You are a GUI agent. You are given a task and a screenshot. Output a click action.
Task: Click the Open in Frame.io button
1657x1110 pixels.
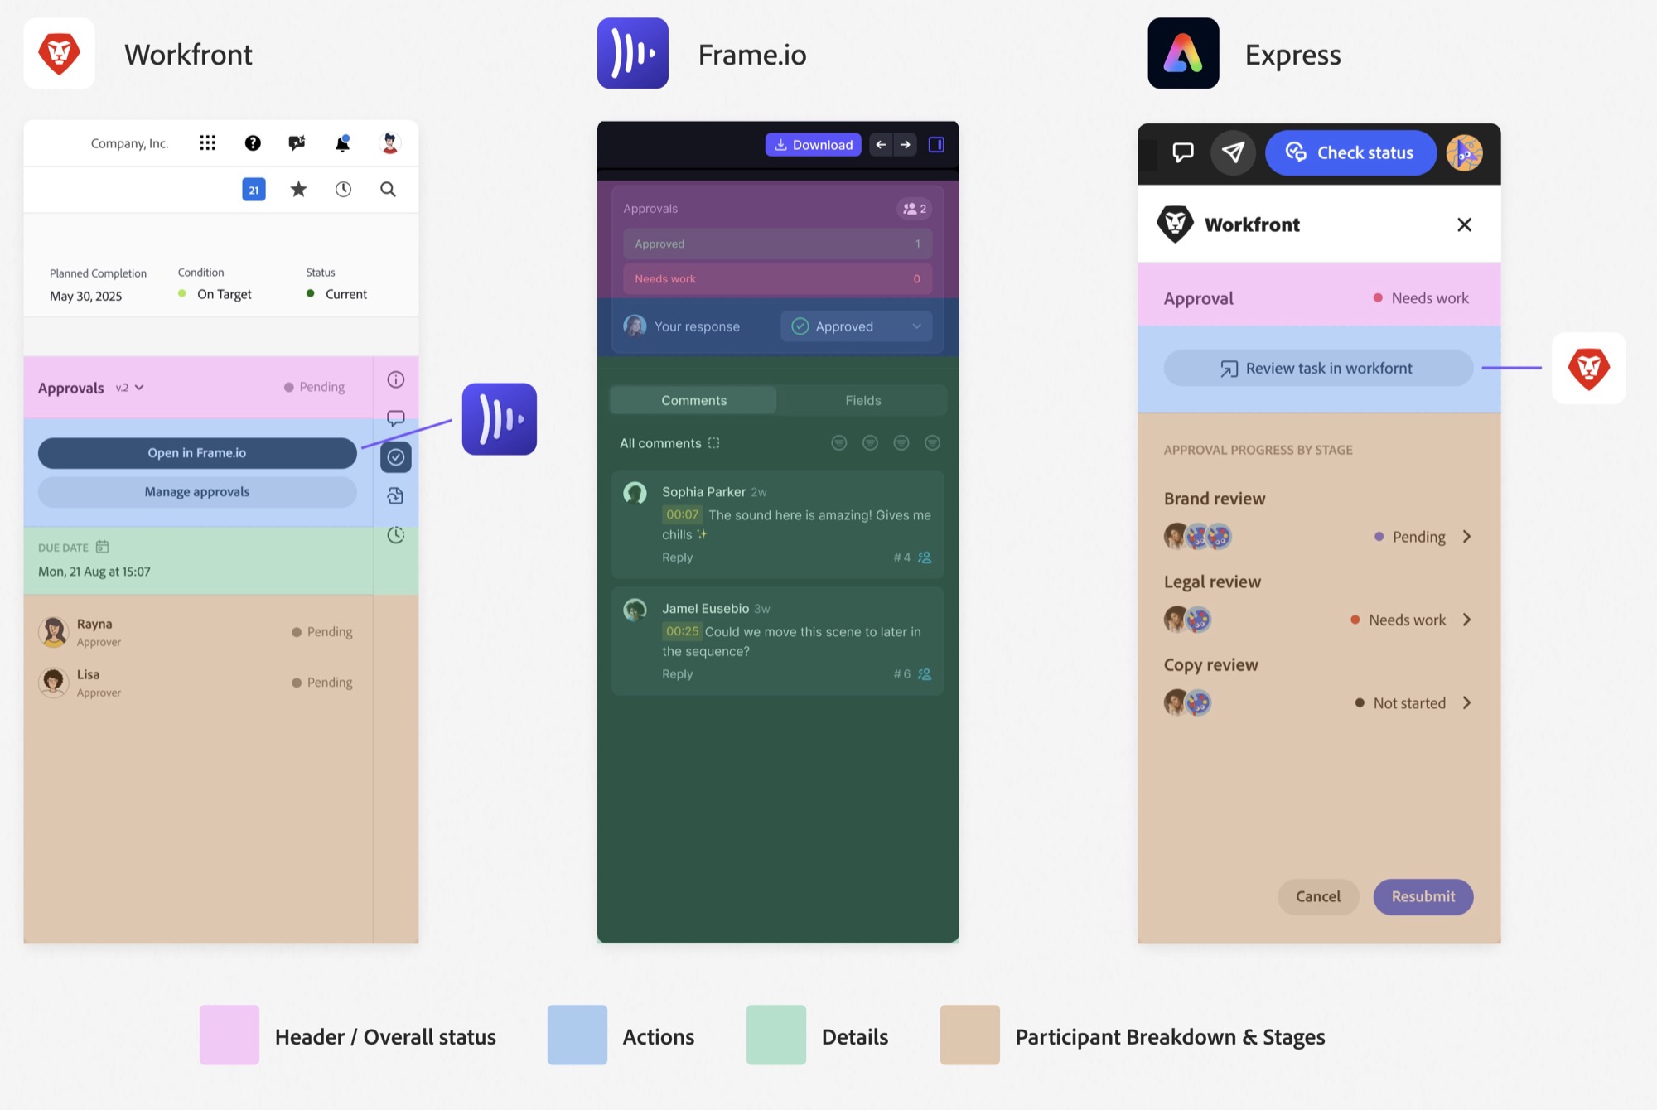click(197, 453)
